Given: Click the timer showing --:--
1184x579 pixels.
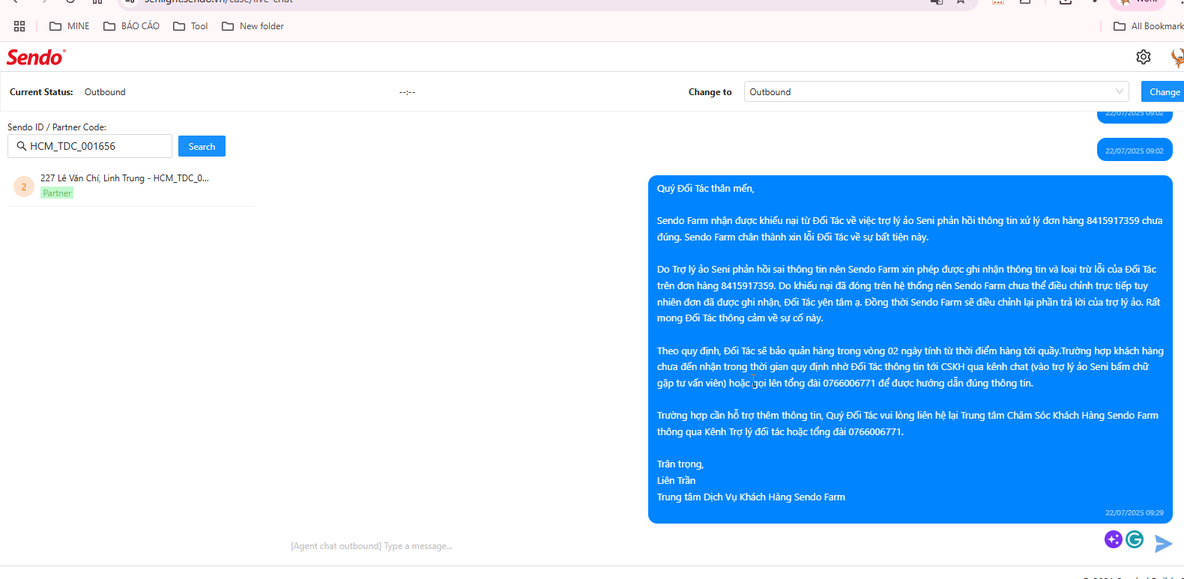Looking at the screenshot, I should (407, 92).
